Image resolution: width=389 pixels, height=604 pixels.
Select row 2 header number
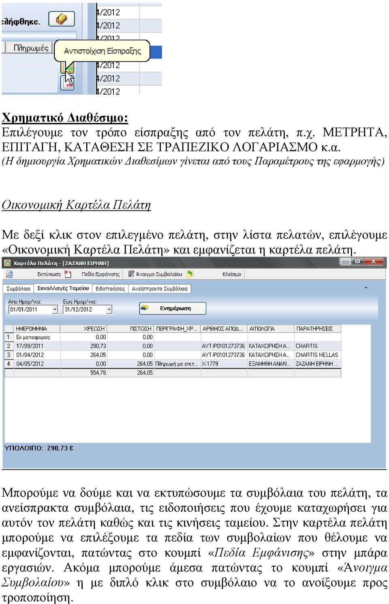tap(9, 346)
